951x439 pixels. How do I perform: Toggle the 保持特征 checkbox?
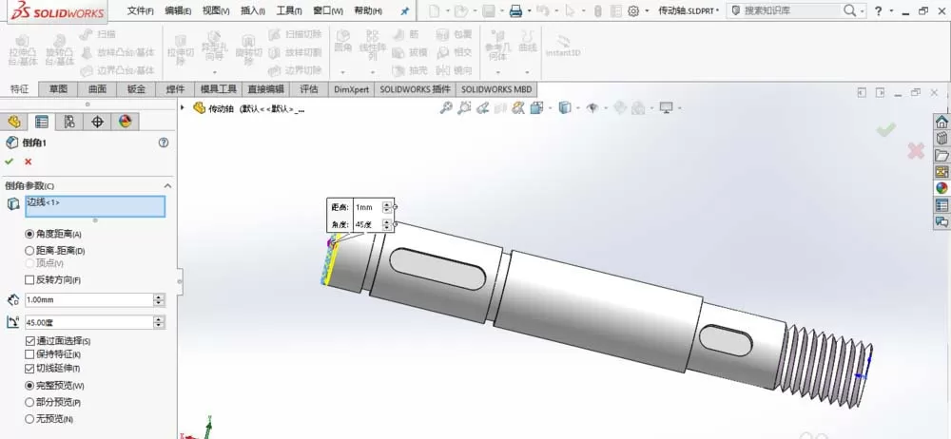(x=29, y=354)
